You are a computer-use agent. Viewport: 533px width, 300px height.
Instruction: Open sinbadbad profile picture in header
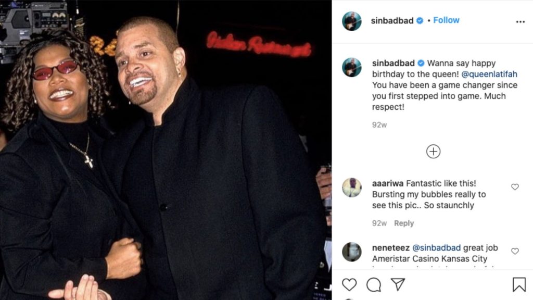pyautogui.click(x=351, y=21)
